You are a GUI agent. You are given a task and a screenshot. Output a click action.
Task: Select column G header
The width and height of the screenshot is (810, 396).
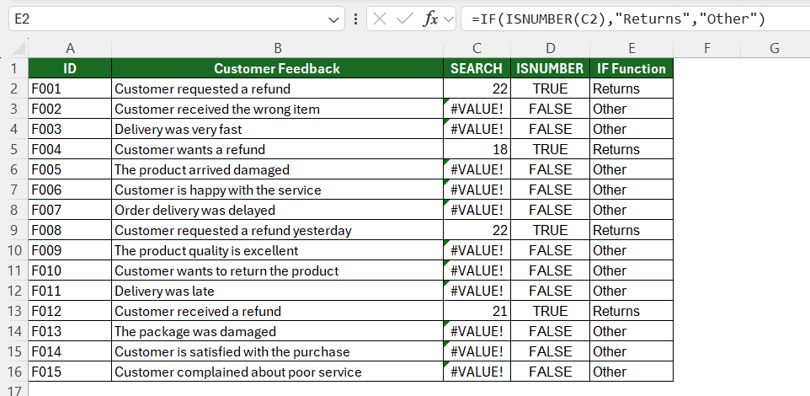click(x=775, y=49)
